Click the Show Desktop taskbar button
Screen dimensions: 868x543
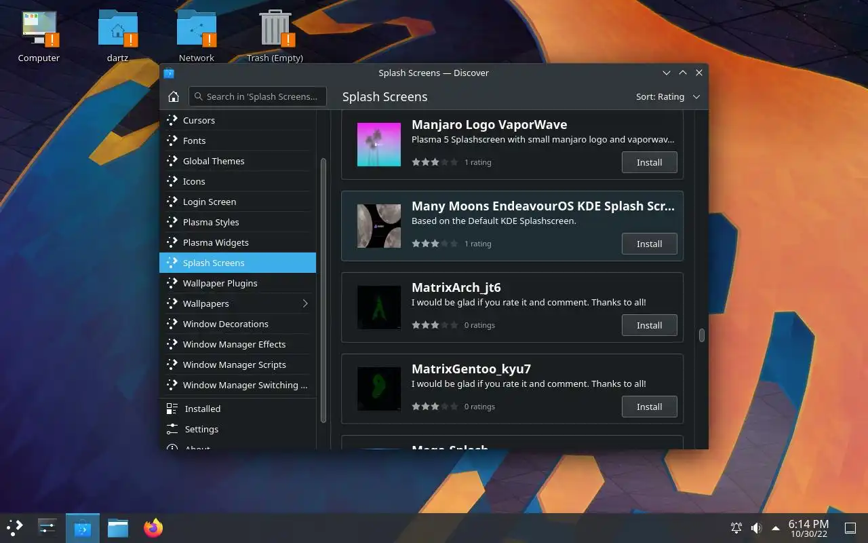click(x=850, y=527)
